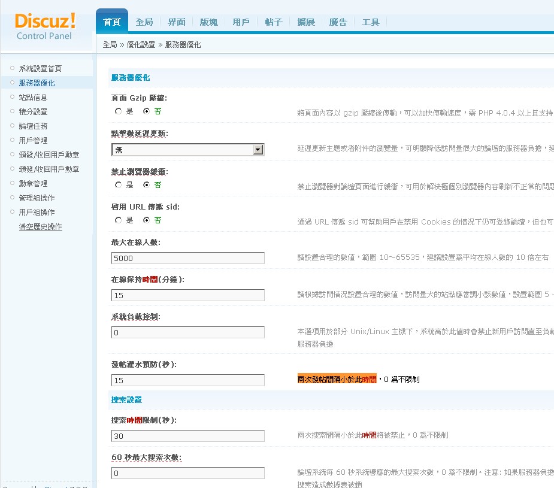The image size is (554, 488).
Task: Open the 點擊數延遲更新 dropdown
Action: click(187, 150)
